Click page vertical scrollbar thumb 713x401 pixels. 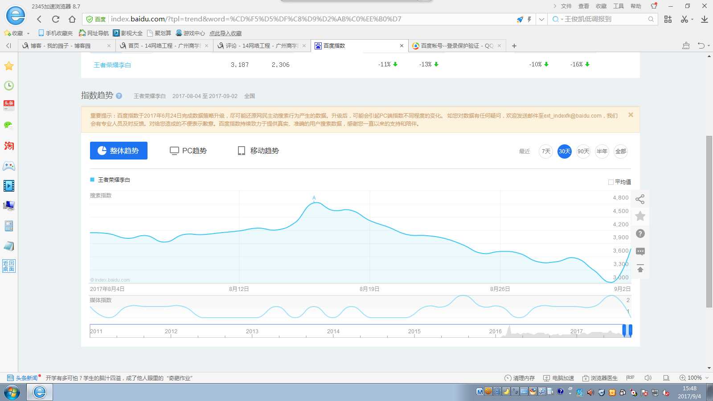(x=709, y=221)
